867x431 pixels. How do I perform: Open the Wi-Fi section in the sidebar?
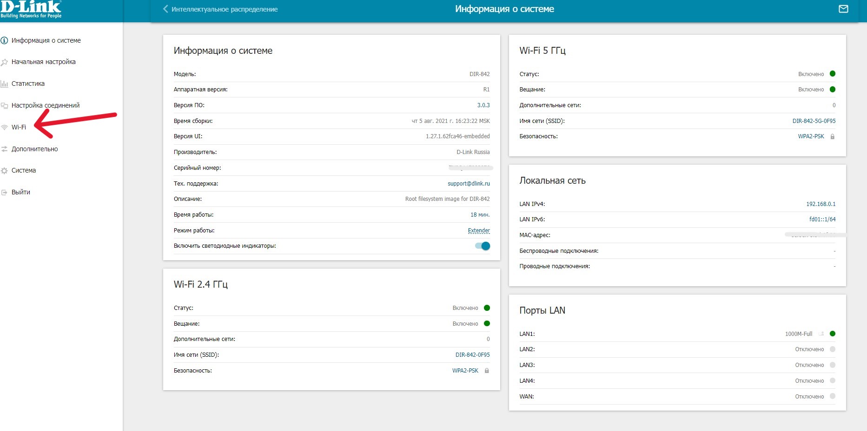[x=19, y=127]
